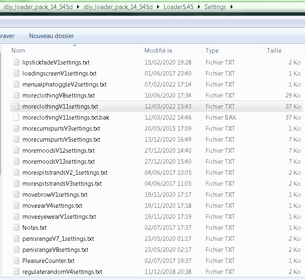The height and width of the screenshot is (280, 305).
Task: Sort by the Modifié le column header
Action: pyautogui.click(x=158, y=51)
